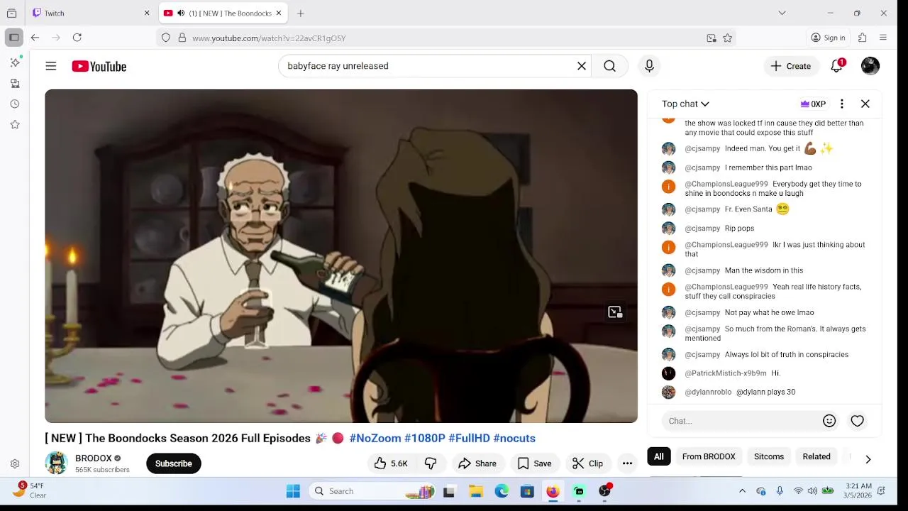Open sidebar settings gear
Image resolution: width=908 pixels, height=511 pixels.
coord(14,464)
